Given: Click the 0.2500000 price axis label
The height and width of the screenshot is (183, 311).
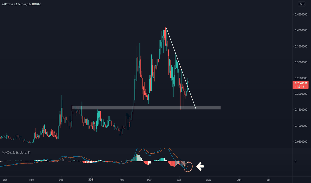Looking at the screenshot, I should pos(301,78).
